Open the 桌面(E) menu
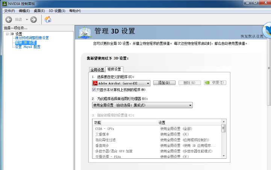Image resolution: width=271 pixels, height=170 pixels. click(x=39, y=11)
